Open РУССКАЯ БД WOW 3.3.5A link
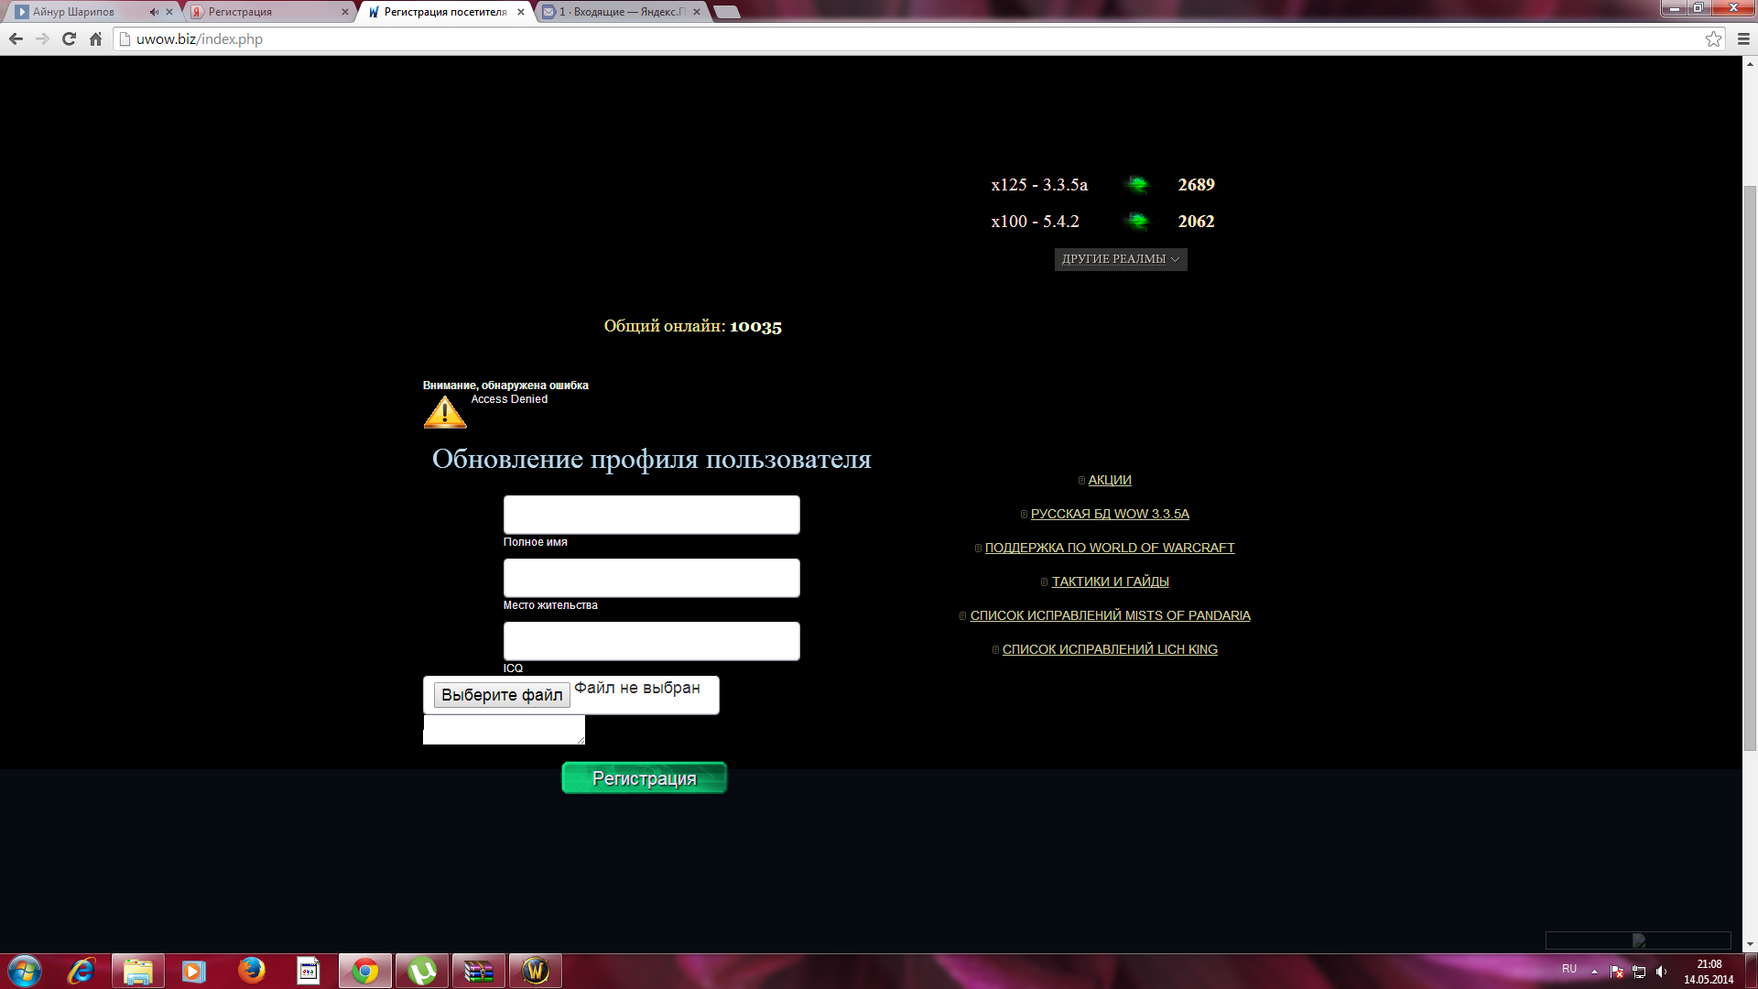The width and height of the screenshot is (1758, 989). pyautogui.click(x=1110, y=514)
